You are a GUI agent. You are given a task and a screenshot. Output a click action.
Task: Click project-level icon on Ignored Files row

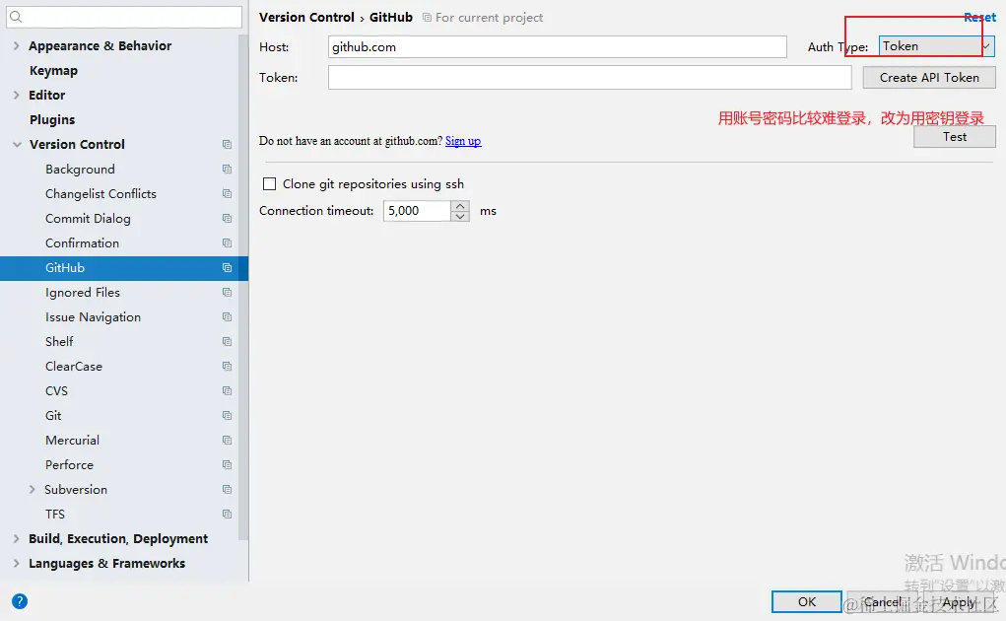coord(227,293)
